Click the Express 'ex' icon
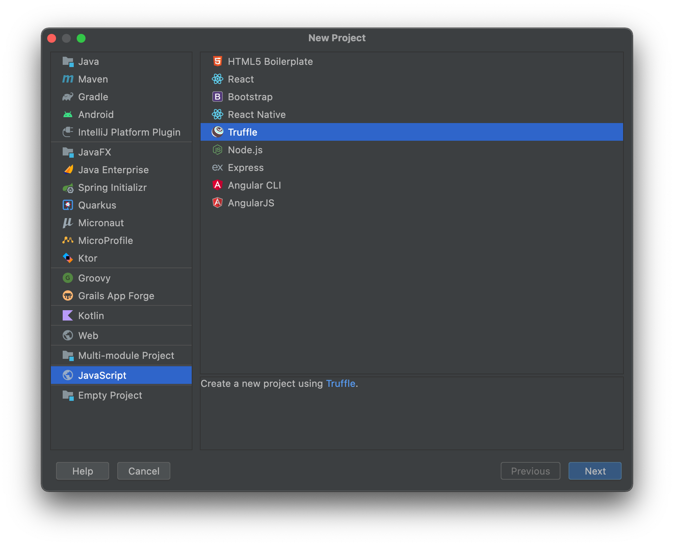The width and height of the screenshot is (674, 546). click(218, 168)
